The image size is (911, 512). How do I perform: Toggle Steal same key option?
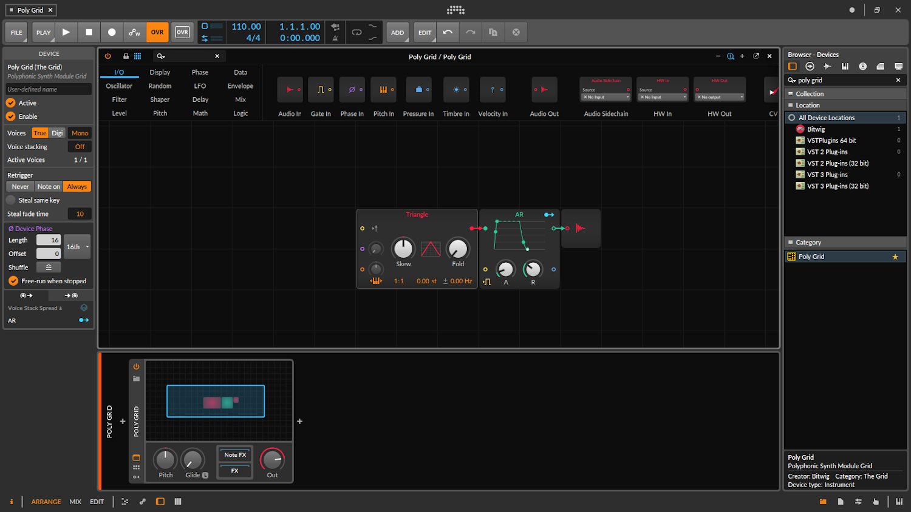[x=11, y=200]
